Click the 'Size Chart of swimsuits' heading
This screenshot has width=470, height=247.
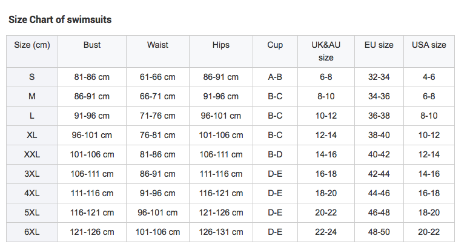(60, 19)
